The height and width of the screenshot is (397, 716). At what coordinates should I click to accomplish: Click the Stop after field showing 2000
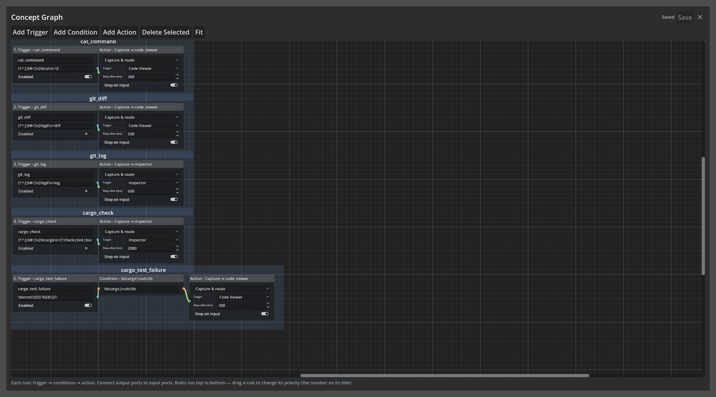[x=151, y=249]
